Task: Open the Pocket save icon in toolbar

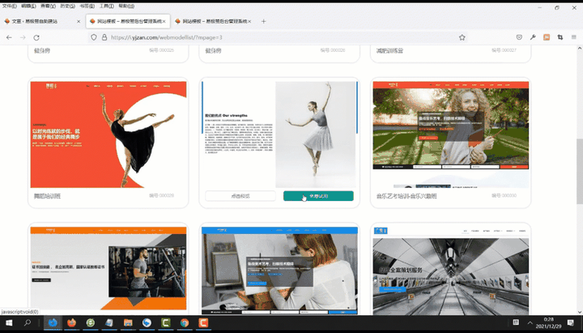Action: (519, 37)
